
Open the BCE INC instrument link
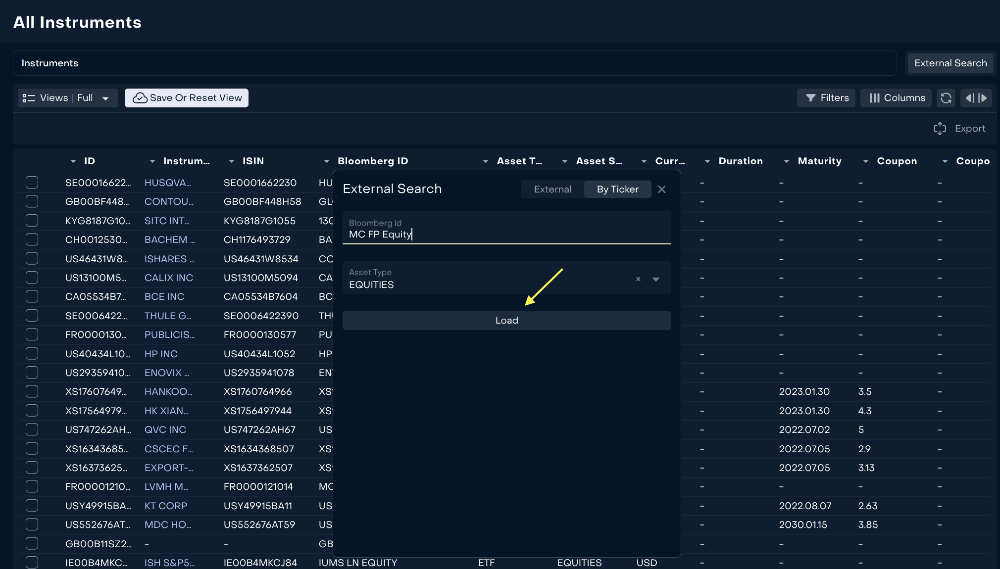[164, 296]
